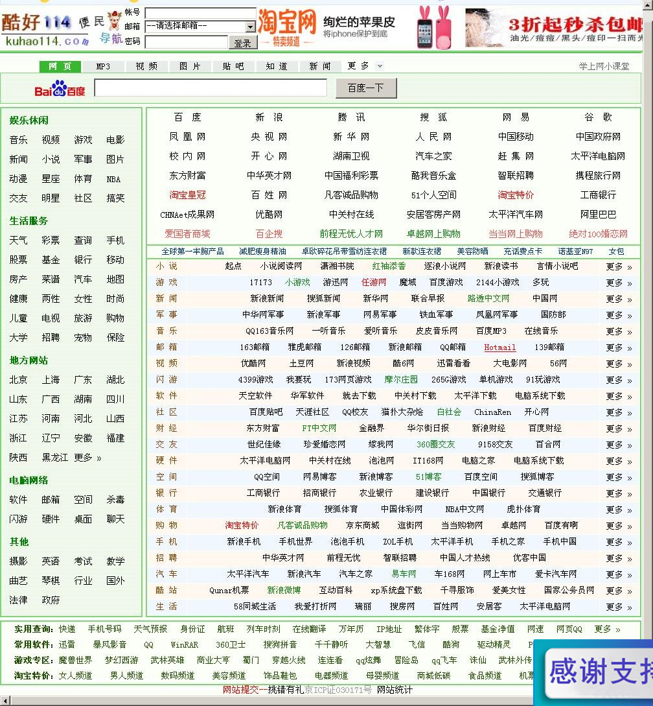
Task: Open the 学上网小课堂 link
Action: pos(604,67)
